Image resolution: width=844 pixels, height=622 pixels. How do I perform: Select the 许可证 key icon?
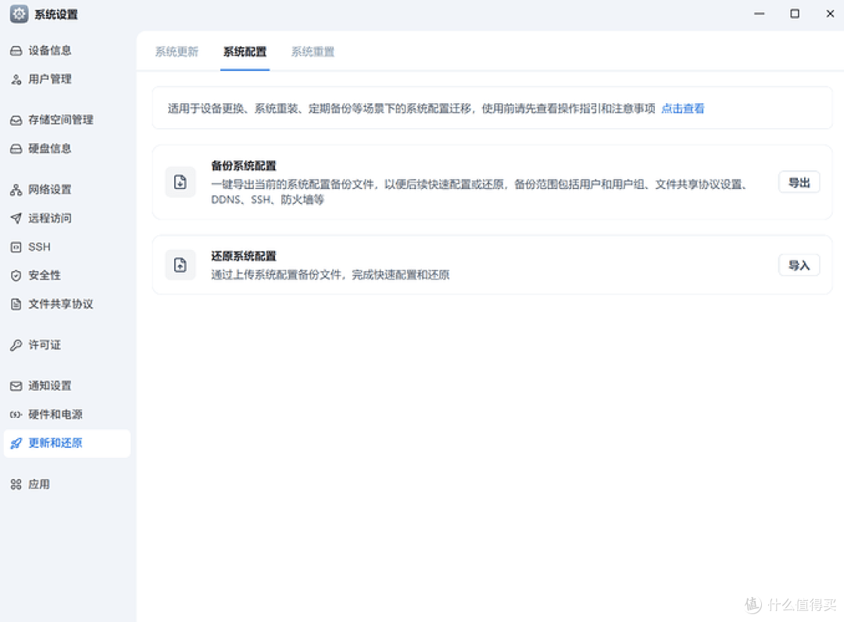16,345
